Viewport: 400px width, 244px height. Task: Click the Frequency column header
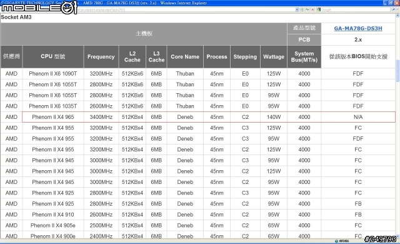[101, 57]
